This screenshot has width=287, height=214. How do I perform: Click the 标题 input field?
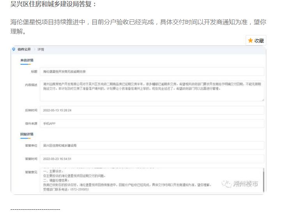pos(152,72)
